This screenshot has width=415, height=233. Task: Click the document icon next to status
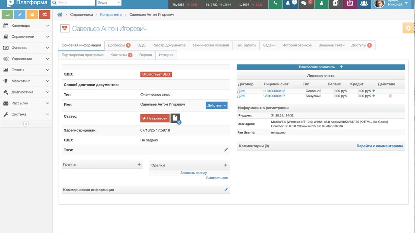pyautogui.click(x=175, y=118)
